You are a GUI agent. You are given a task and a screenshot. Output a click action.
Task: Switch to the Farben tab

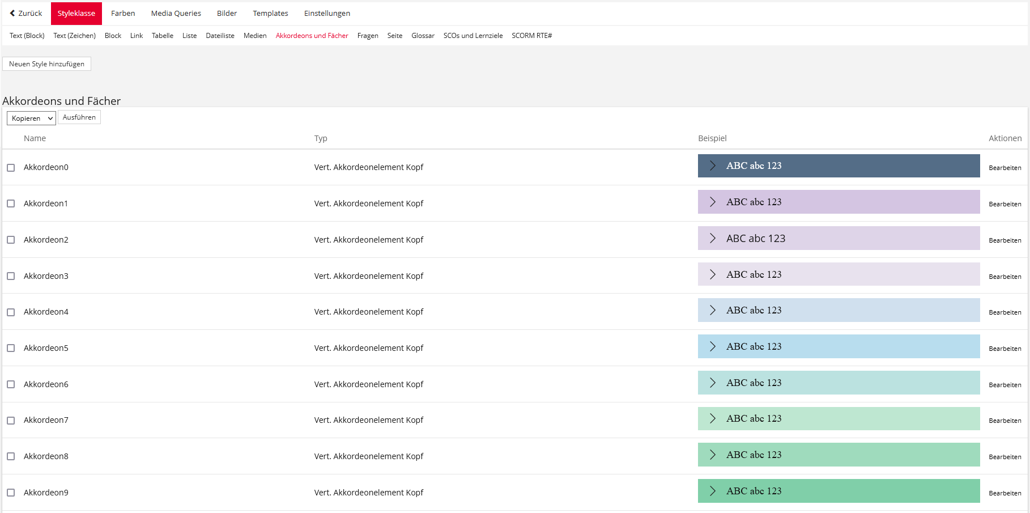click(123, 13)
